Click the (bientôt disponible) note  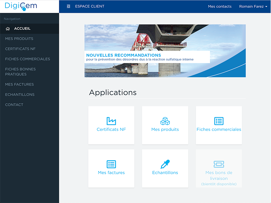219,184
